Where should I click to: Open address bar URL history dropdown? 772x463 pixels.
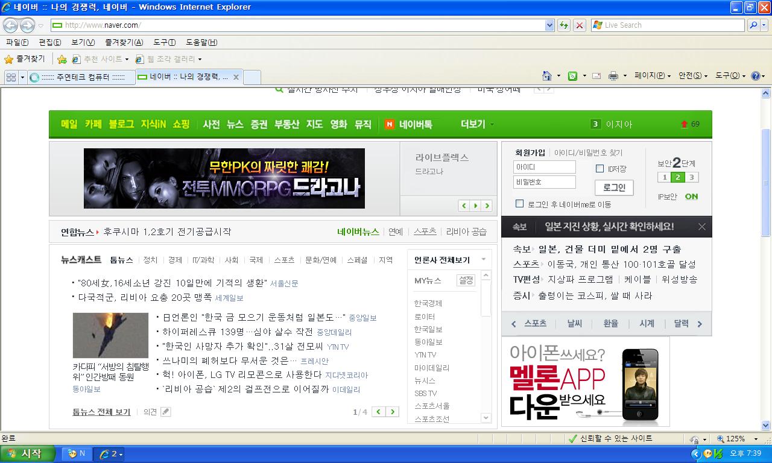point(549,25)
